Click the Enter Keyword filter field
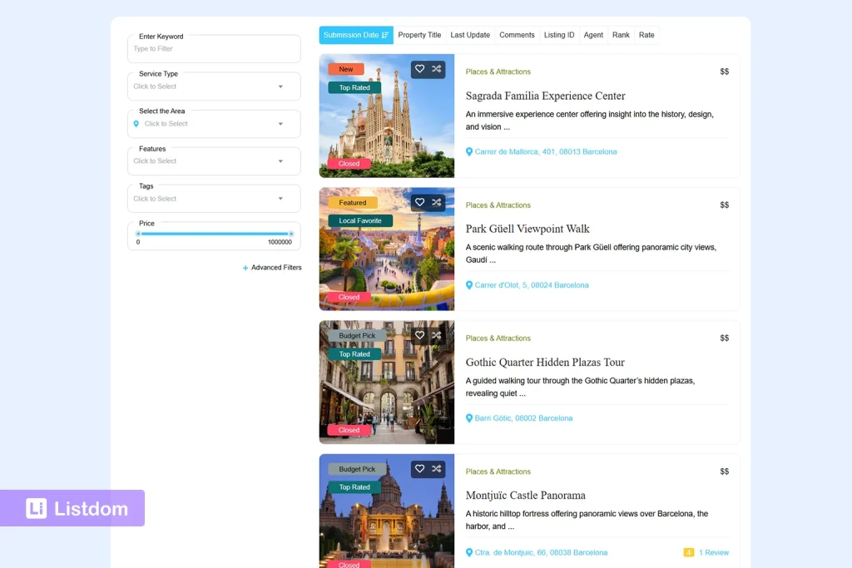Screen dimensions: 852x568 coord(214,48)
